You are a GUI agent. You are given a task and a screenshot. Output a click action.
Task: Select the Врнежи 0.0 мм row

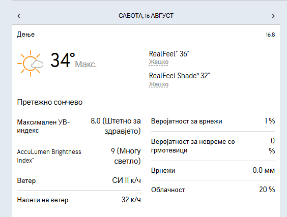tap(213, 170)
